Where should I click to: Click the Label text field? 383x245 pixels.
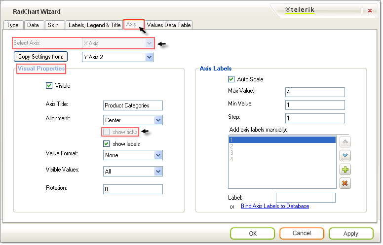coord(306,198)
